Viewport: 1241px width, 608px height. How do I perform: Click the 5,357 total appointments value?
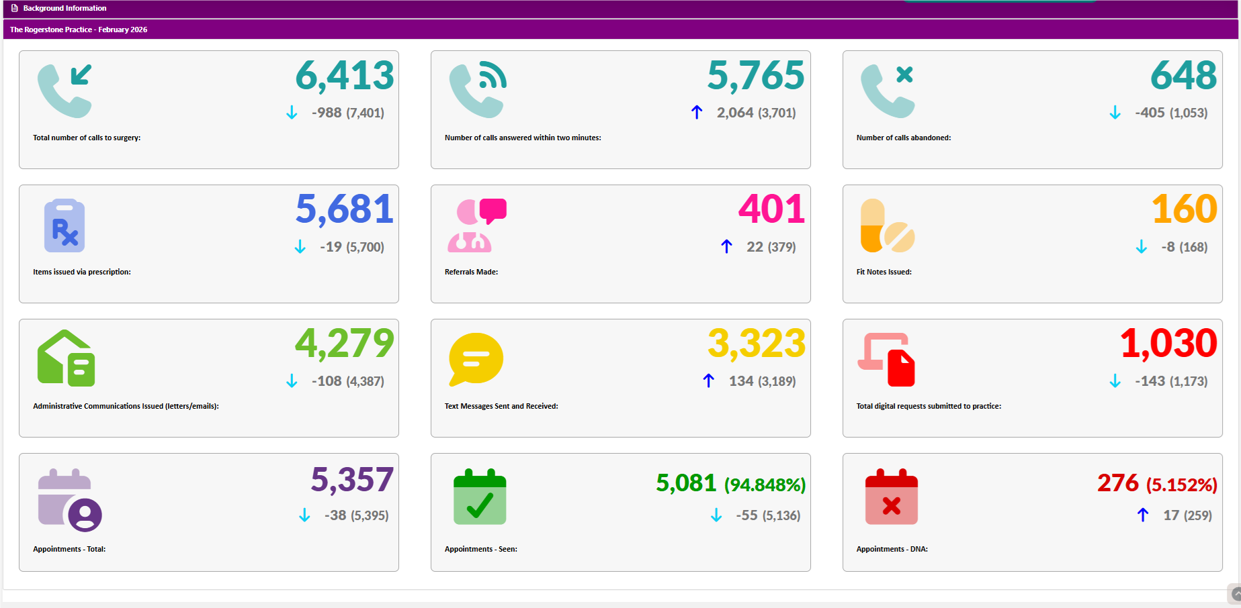(351, 480)
